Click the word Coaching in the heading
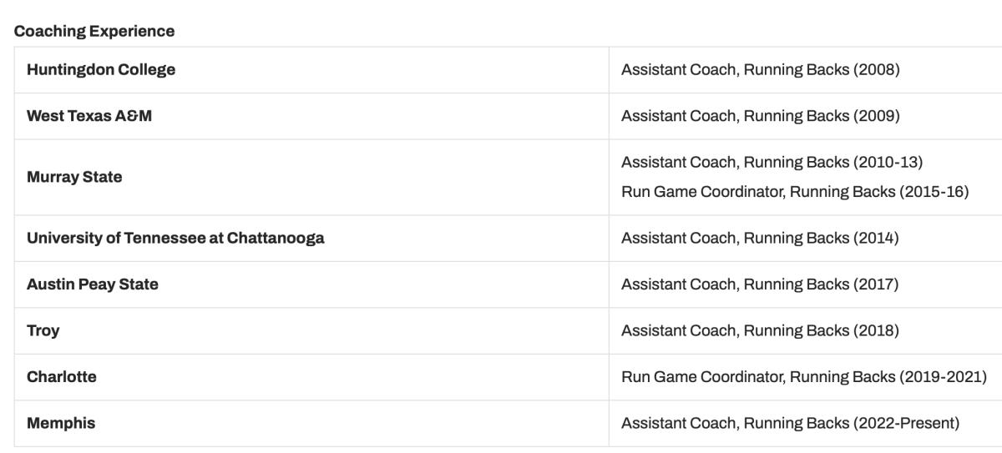This screenshot has height=453, width=1002. [49, 31]
